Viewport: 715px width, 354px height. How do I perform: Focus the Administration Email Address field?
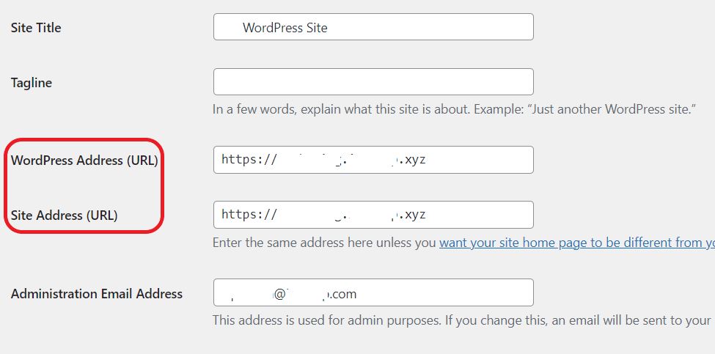coord(373,292)
